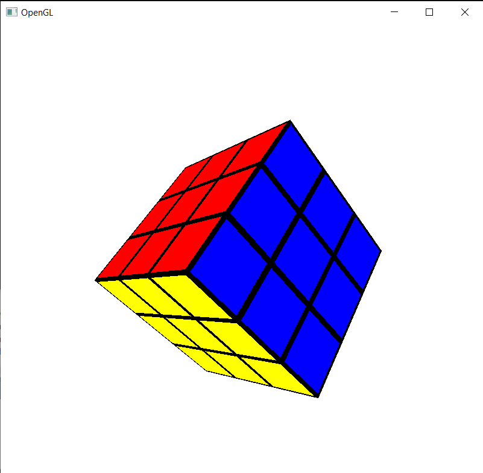
Task: Minimize the OpenGL window
Action: [394, 12]
